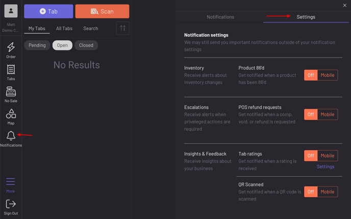Viewport: 351px width, 219px height.
Task: Click the Sign Out icon
Action: coord(11,205)
